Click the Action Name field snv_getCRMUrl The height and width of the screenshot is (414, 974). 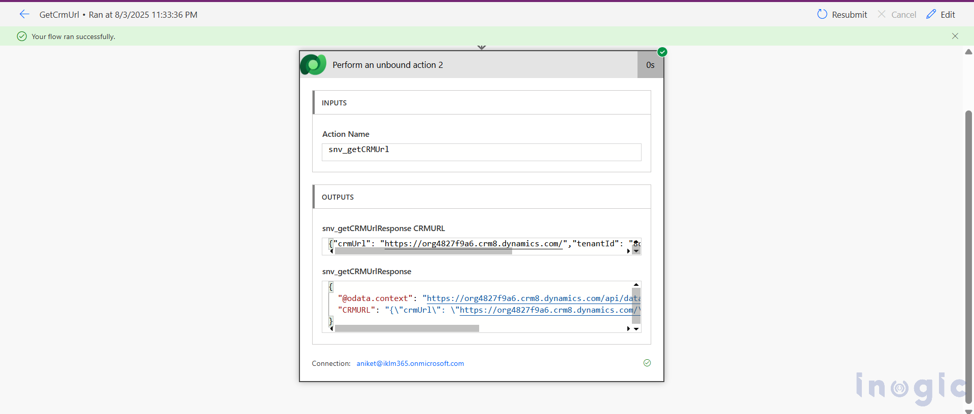tap(482, 152)
